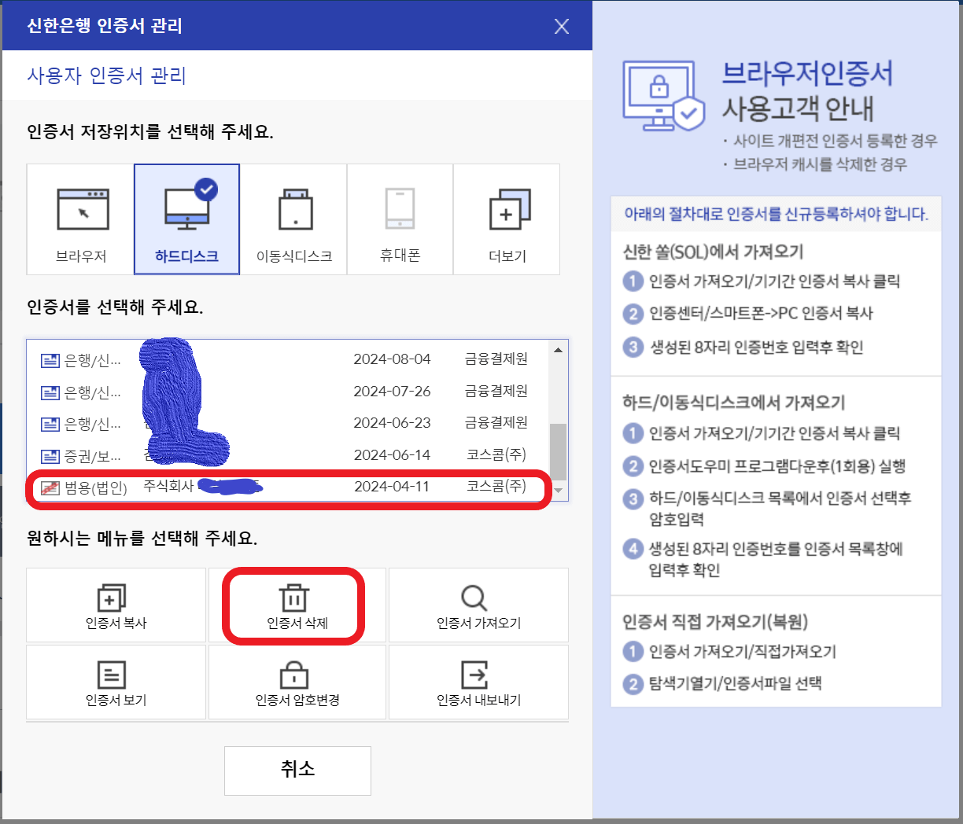Click the 인증서 삭제 button
The image size is (963, 824).
[297, 605]
